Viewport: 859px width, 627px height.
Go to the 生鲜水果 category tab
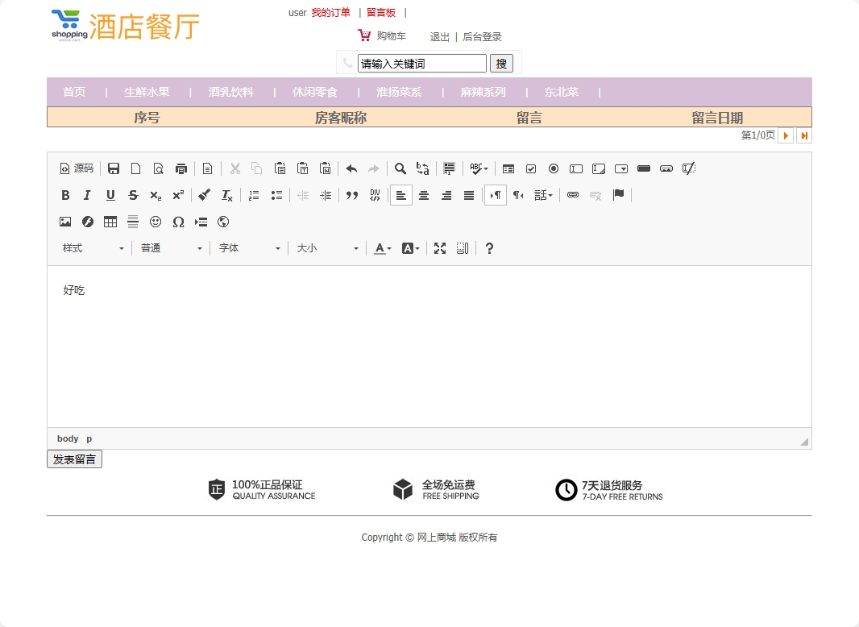click(147, 92)
